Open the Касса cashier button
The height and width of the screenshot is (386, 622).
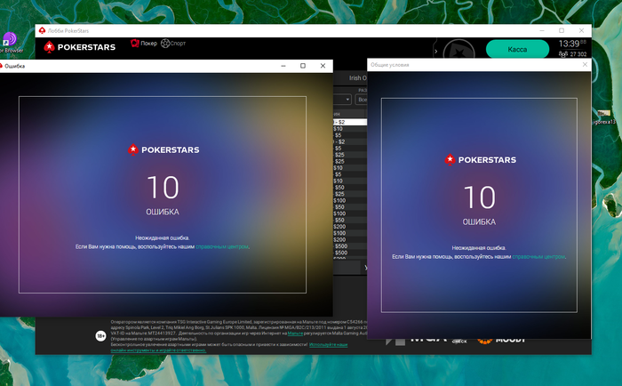(x=517, y=49)
